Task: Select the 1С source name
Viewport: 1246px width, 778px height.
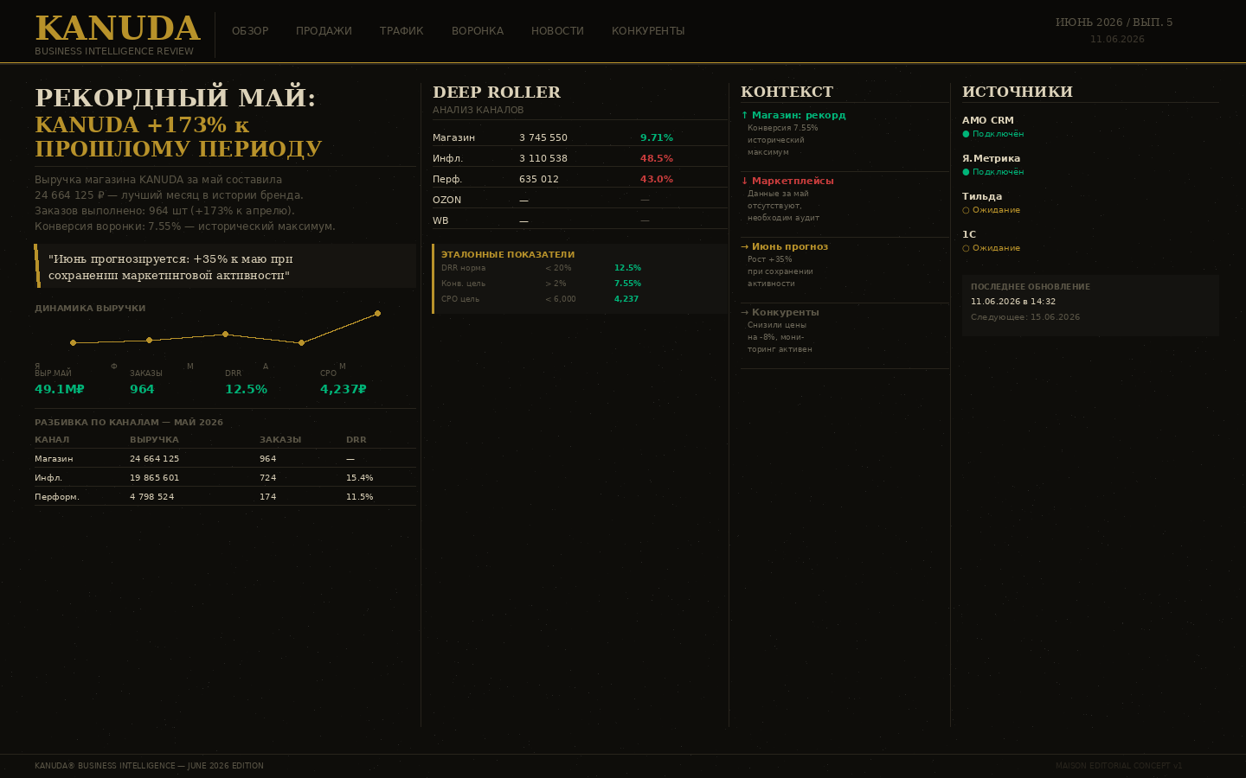Action: (x=969, y=234)
